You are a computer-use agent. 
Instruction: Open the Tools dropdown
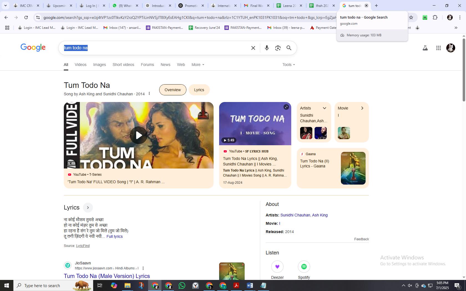288,65
